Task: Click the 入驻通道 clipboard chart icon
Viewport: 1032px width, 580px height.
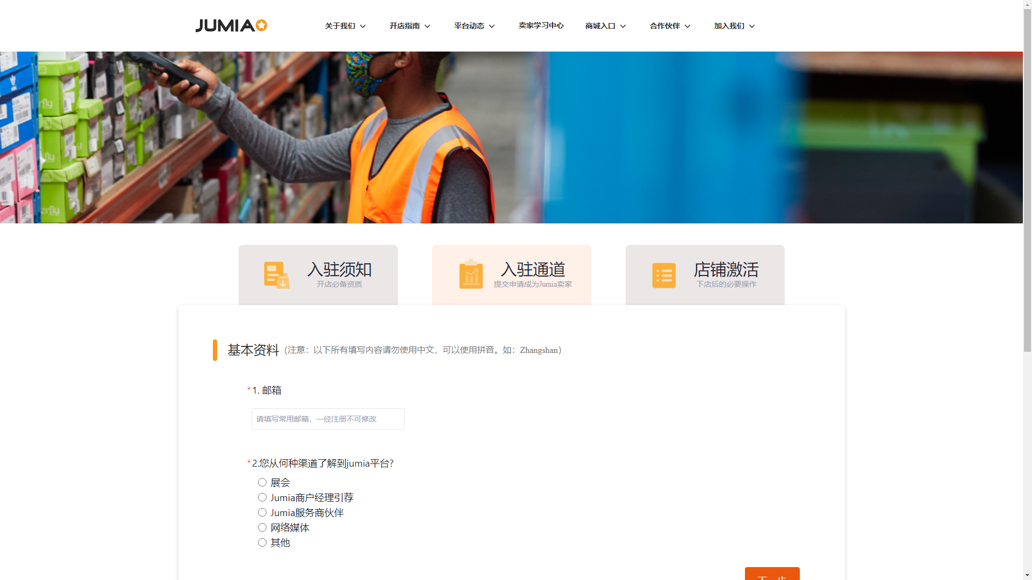Action: click(x=471, y=274)
